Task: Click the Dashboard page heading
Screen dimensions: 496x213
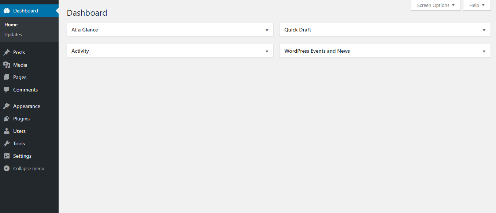Action: coord(87,13)
